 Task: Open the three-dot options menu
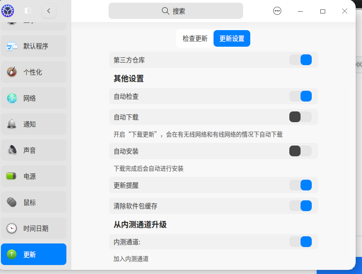[x=277, y=11]
